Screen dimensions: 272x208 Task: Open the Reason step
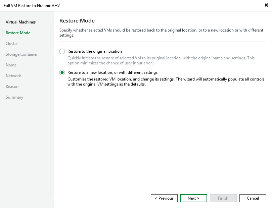click(x=12, y=86)
